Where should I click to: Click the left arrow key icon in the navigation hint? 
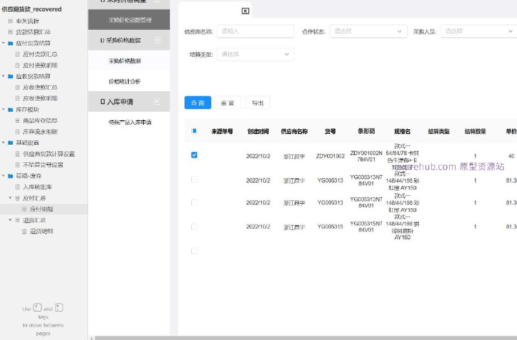point(37,308)
